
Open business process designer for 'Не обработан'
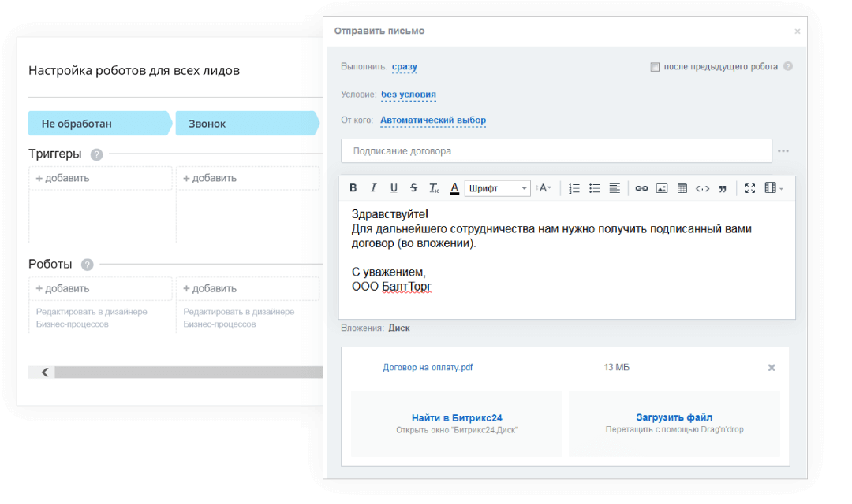92,318
